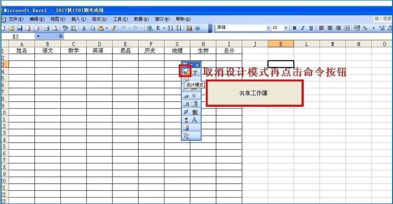Open the 插入 menu
Image resolution: width=393 pixels, height=204 pixels.
coord(78,19)
